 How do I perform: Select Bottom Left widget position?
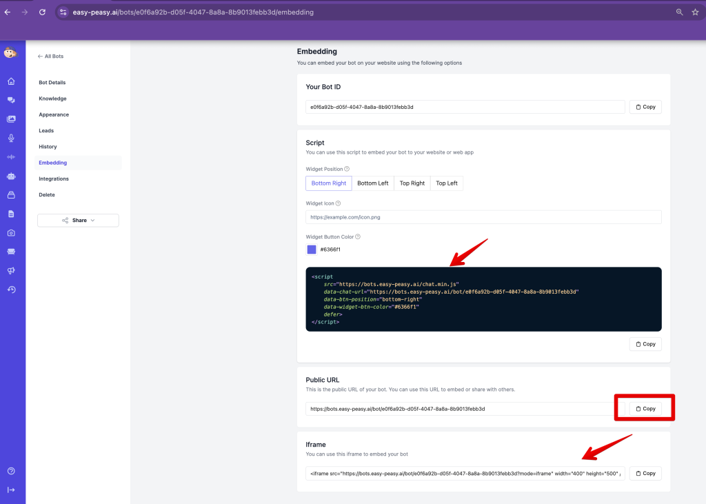pos(372,183)
